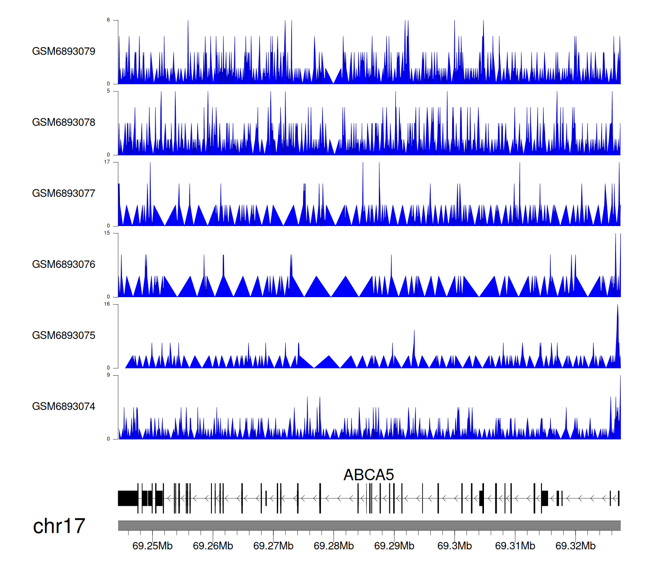The height and width of the screenshot is (576, 654).
Task: Click the 69.32Mb position label
Action: coord(575,546)
